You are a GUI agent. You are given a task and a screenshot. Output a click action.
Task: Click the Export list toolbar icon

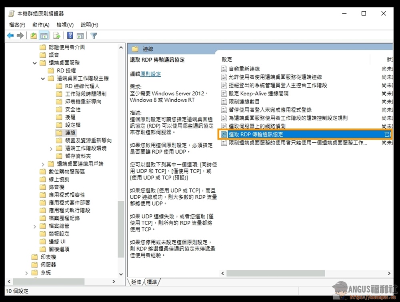(57, 36)
